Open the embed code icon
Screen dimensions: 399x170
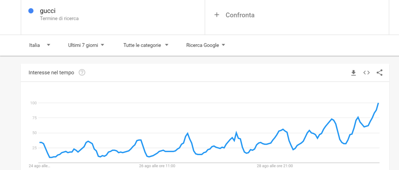coord(367,73)
